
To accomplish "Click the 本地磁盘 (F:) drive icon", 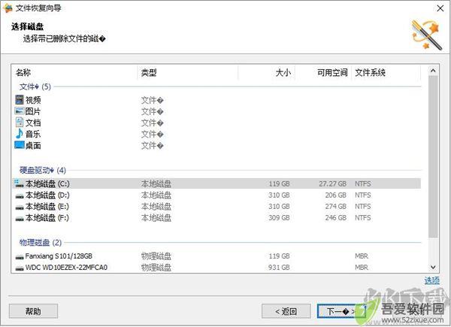I will pos(20,219).
